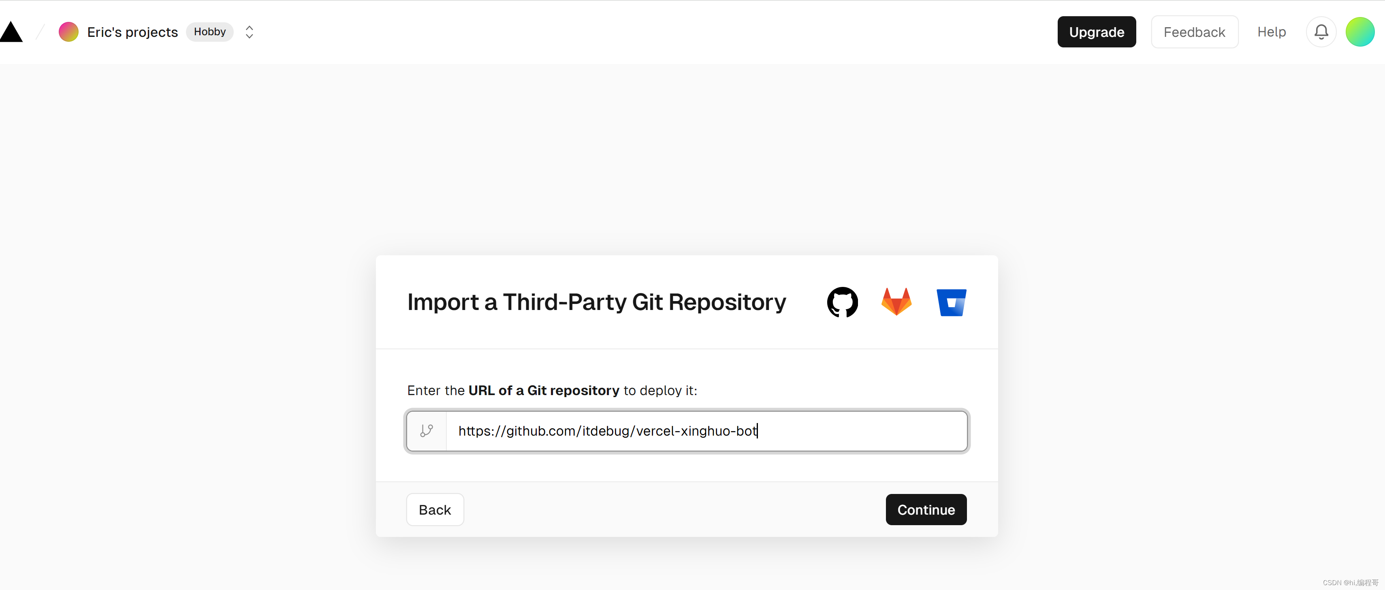Select the GitLab fox icon
1385x590 pixels.
(896, 302)
